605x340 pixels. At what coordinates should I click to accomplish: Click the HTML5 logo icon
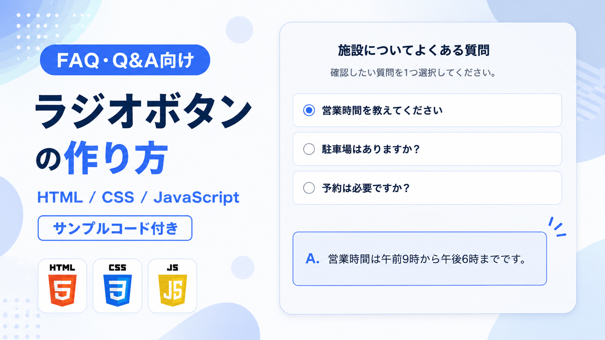(x=62, y=286)
